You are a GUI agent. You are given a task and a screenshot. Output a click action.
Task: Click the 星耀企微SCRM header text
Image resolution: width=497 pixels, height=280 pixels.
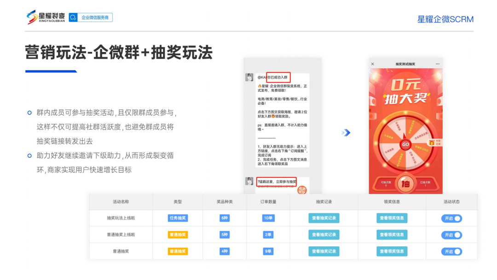pyautogui.click(x=445, y=19)
